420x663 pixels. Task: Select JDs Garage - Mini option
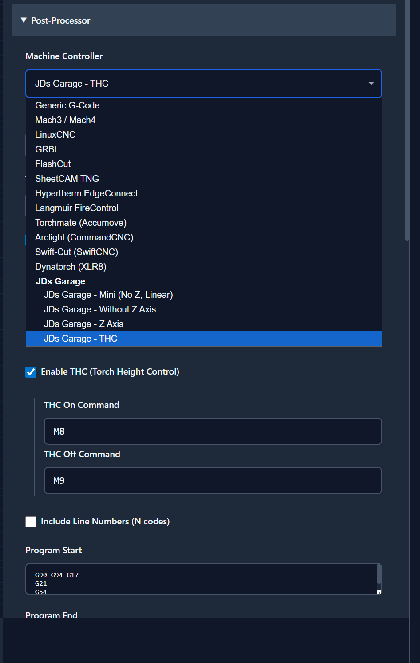[x=108, y=295]
